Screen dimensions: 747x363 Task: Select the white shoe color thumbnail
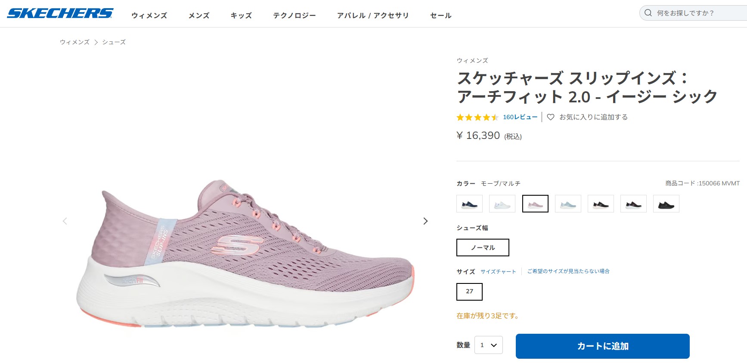[502, 204]
